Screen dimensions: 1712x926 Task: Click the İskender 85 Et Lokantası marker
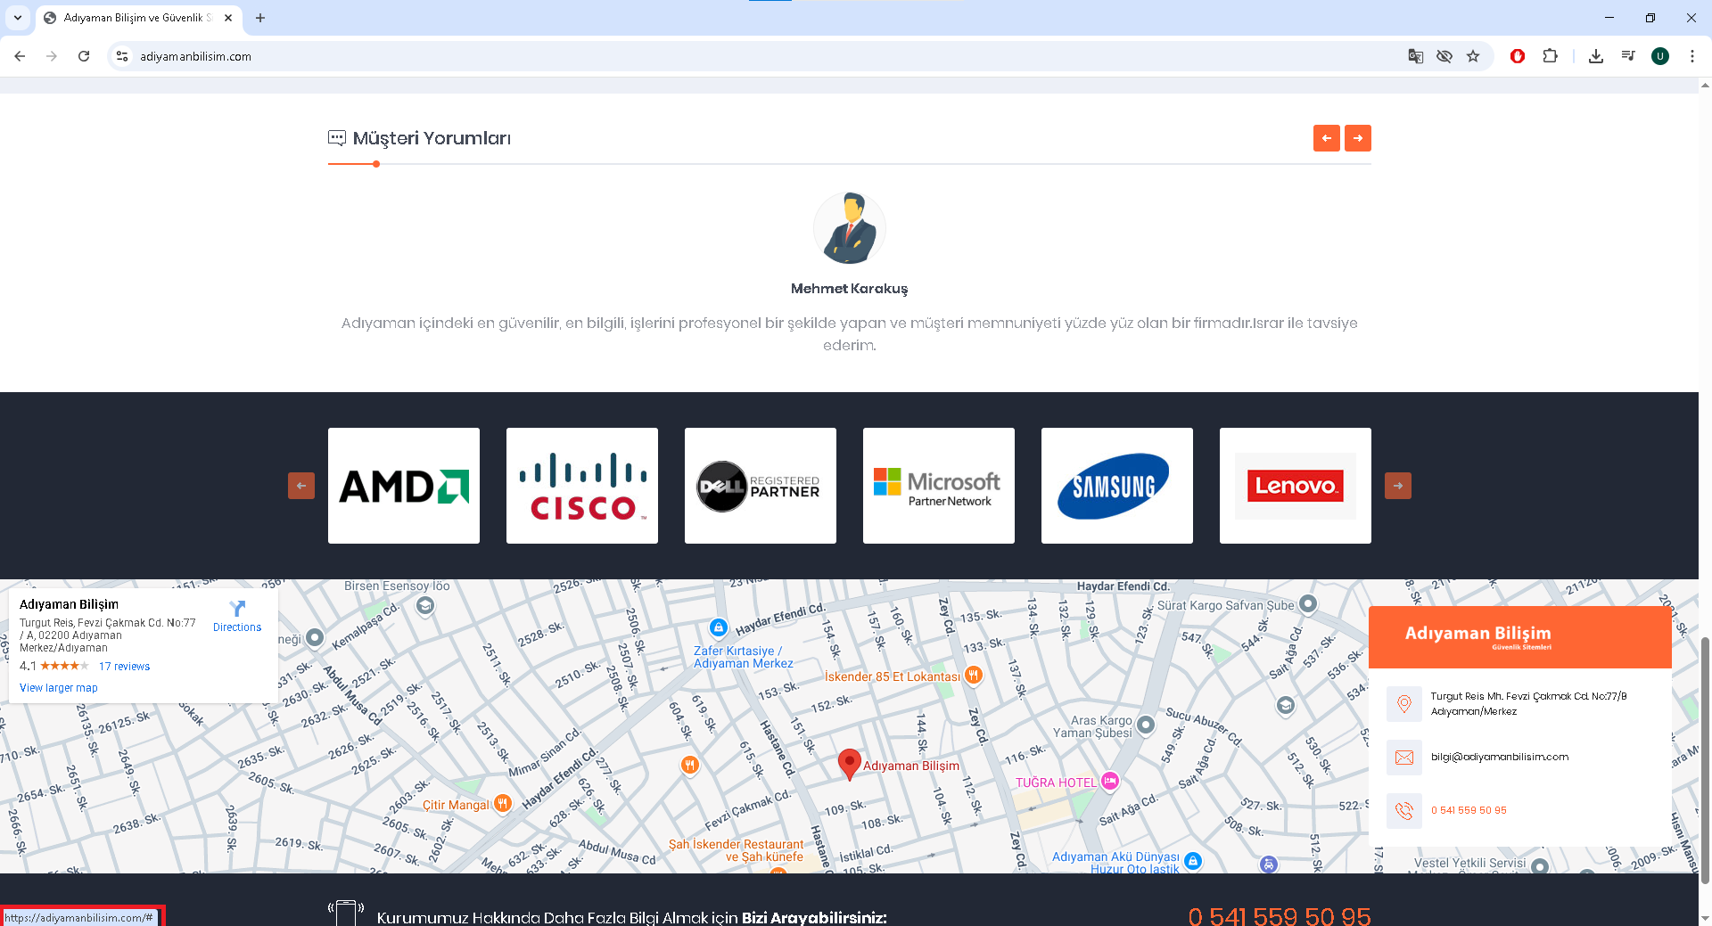point(974,676)
